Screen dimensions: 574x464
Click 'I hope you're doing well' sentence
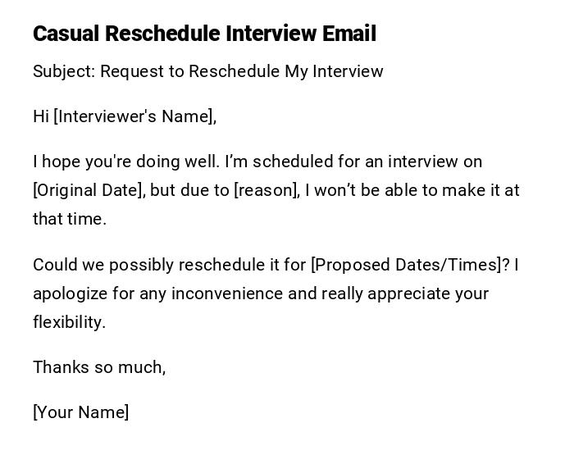click(126, 161)
